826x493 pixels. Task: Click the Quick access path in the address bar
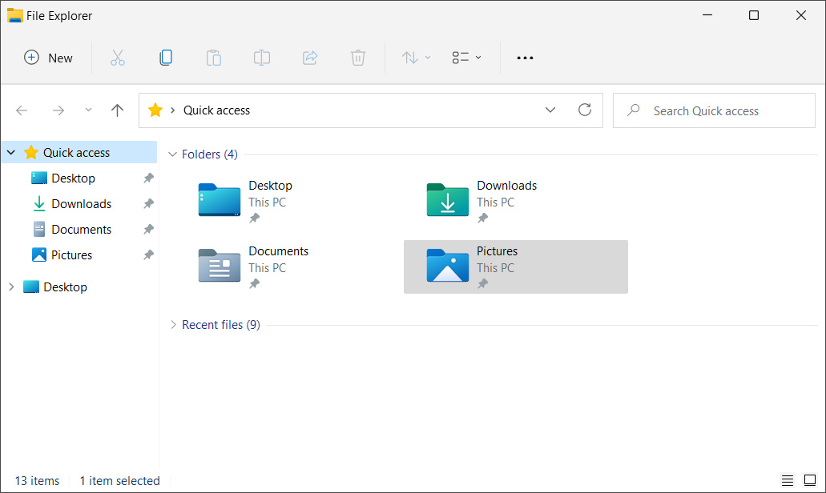[216, 110]
